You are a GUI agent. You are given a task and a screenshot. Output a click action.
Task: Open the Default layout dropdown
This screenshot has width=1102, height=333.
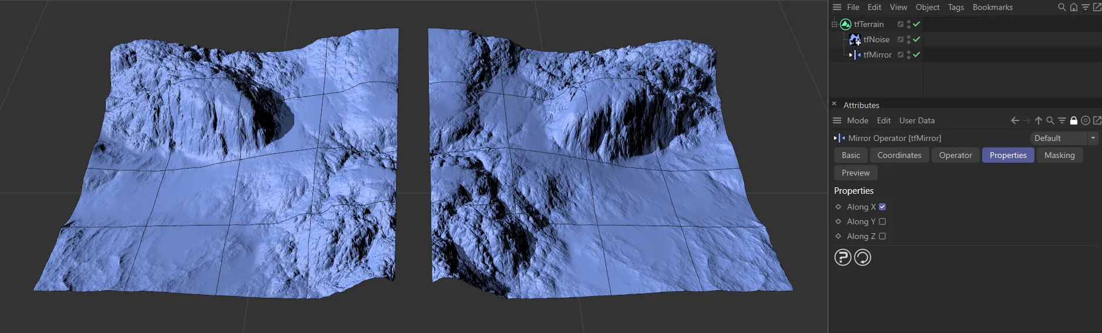pos(1064,138)
